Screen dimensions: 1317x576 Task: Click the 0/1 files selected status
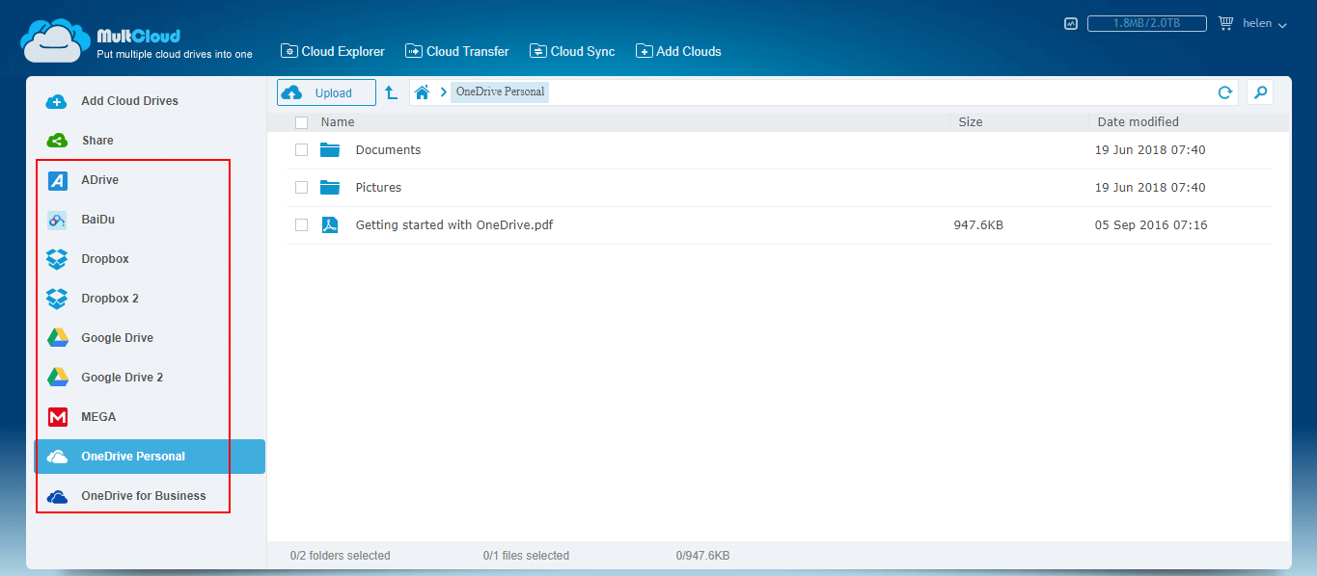point(526,556)
